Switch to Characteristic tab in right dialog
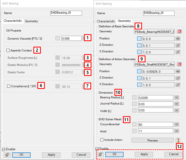186x160 pixels. (x=106, y=21)
